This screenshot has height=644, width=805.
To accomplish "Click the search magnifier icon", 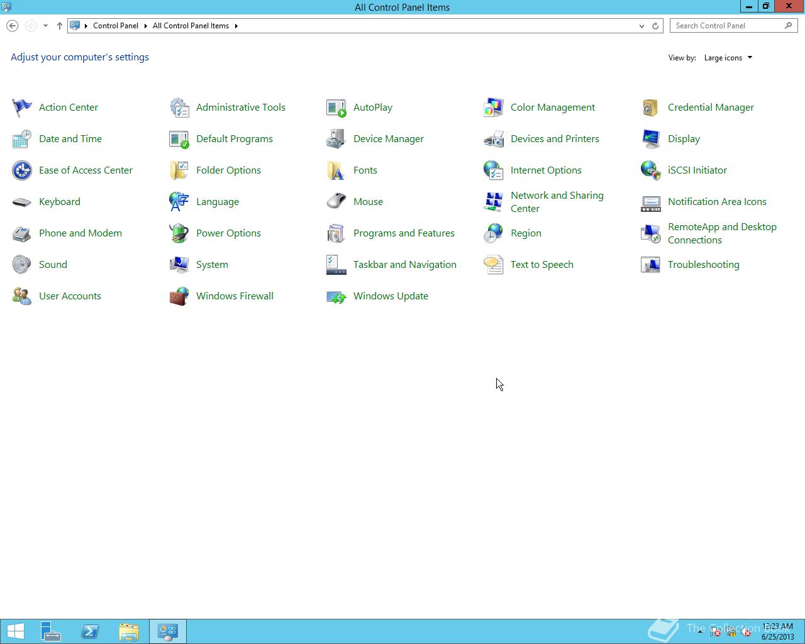I will pos(789,26).
